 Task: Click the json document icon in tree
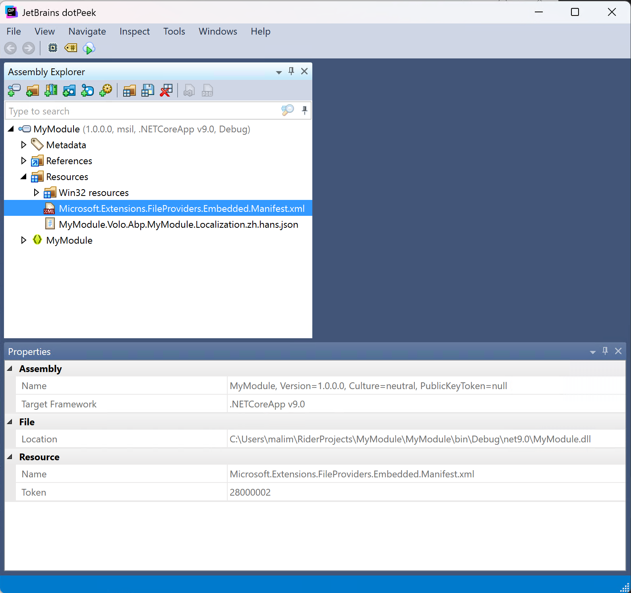click(50, 224)
